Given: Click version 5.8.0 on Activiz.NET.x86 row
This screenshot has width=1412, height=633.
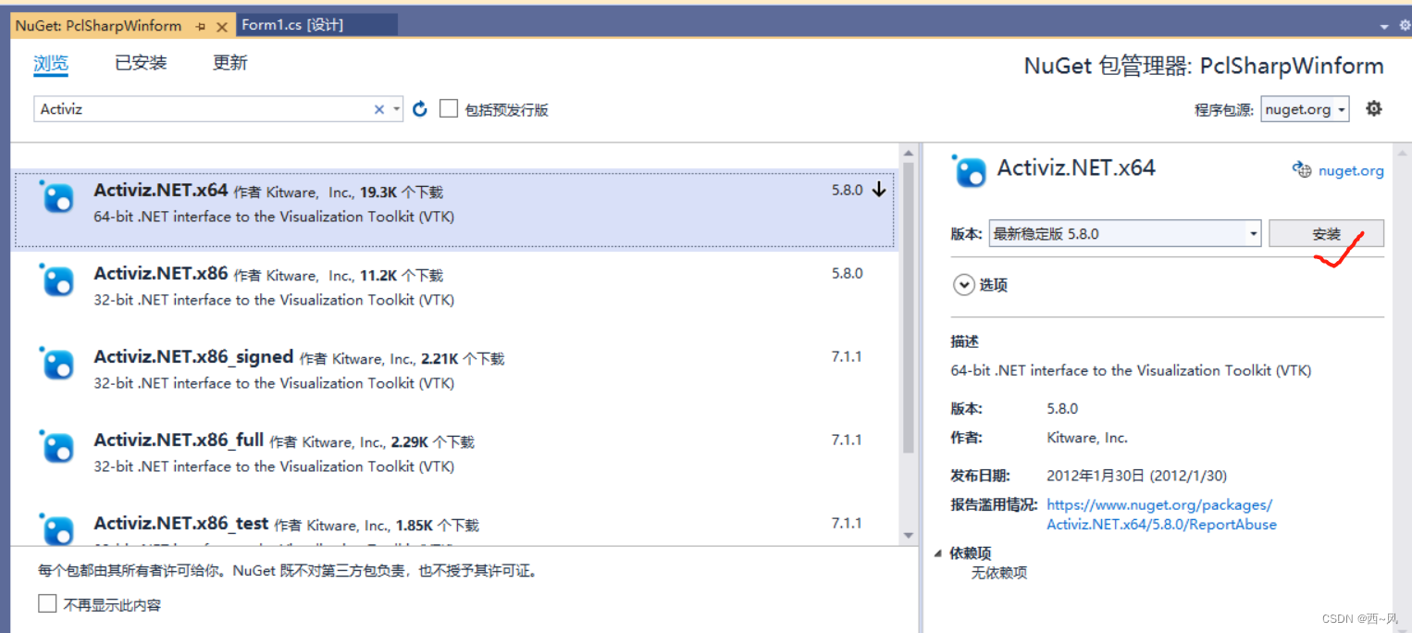Looking at the screenshot, I should [847, 273].
